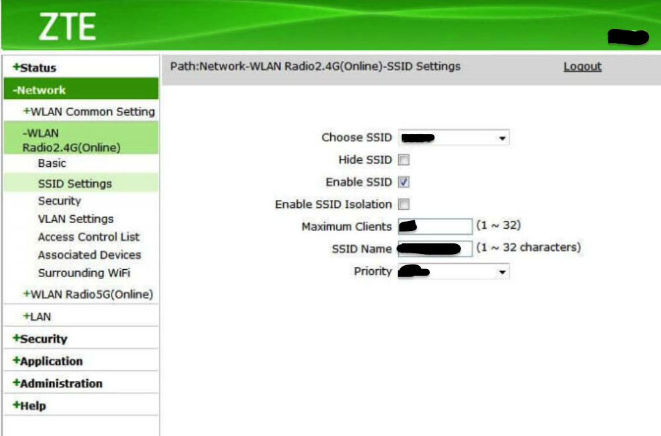Toggle the Hide SSID checkbox
Image resolution: width=661 pixels, height=436 pixels.
pos(404,160)
